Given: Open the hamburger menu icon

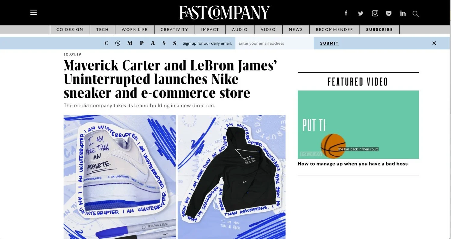Looking at the screenshot, I should [x=33, y=12].
